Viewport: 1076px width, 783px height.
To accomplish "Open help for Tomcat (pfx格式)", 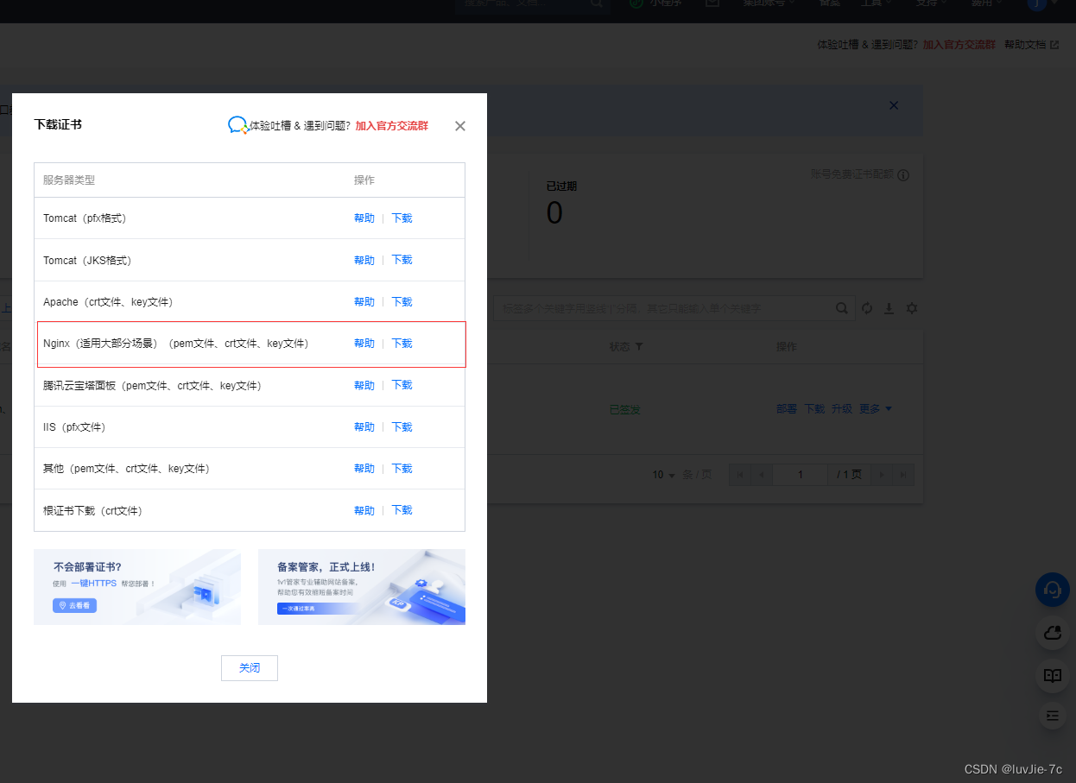I will (364, 218).
